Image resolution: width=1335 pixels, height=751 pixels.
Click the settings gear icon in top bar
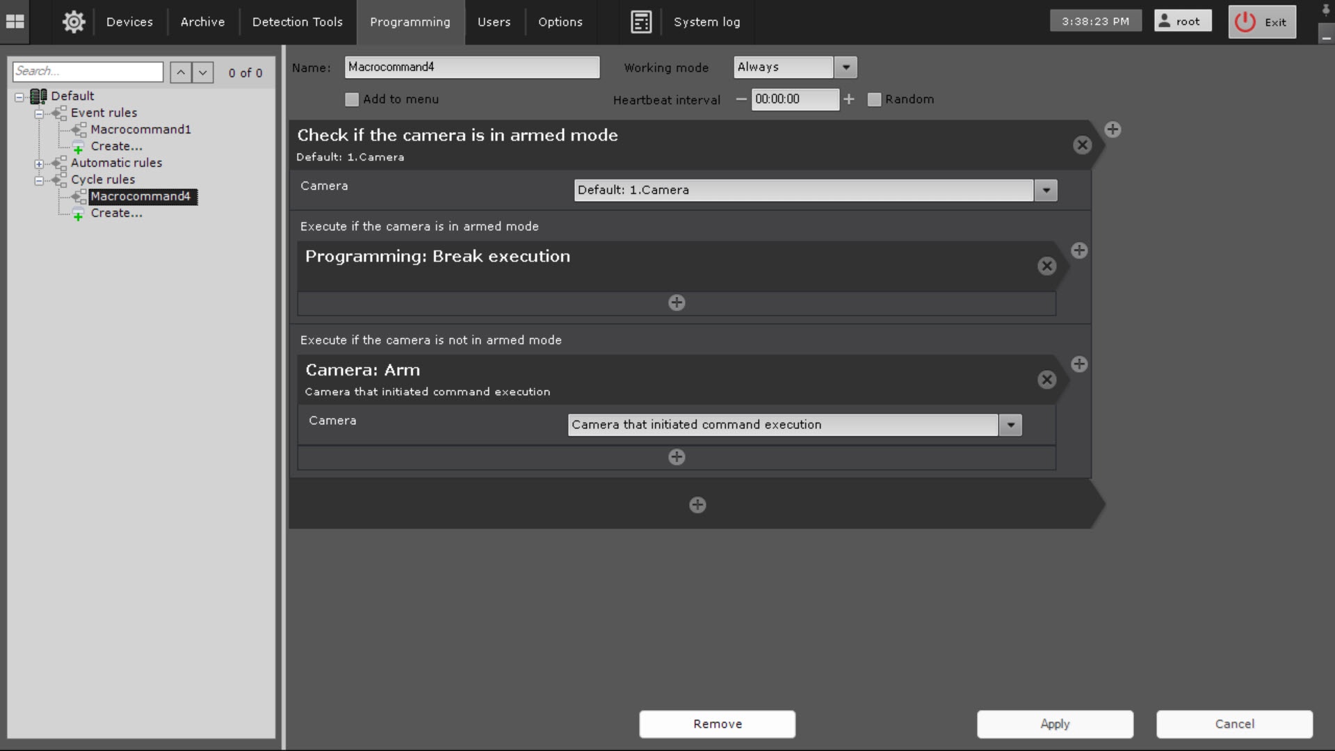click(x=74, y=22)
